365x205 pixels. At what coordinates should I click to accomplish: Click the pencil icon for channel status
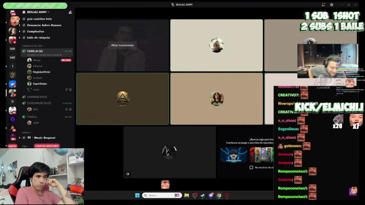61,55
